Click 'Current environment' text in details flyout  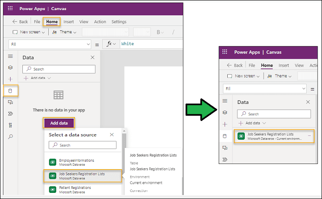(146, 183)
